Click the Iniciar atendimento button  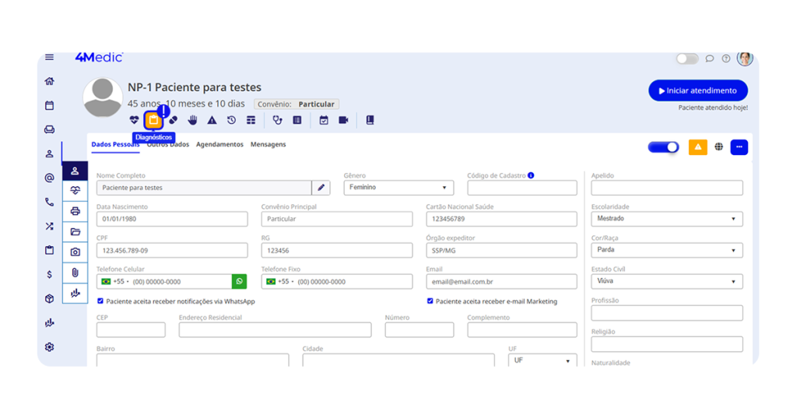(x=697, y=90)
